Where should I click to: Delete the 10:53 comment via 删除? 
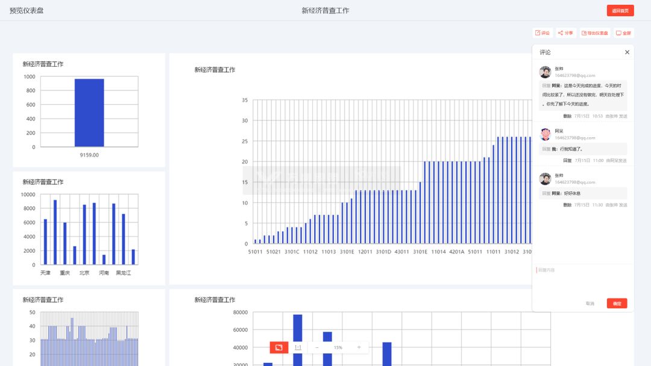click(568, 116)
